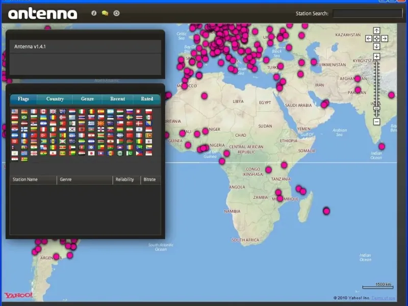
Task: Select the Denmark flag
Action: tap(139, 123)
